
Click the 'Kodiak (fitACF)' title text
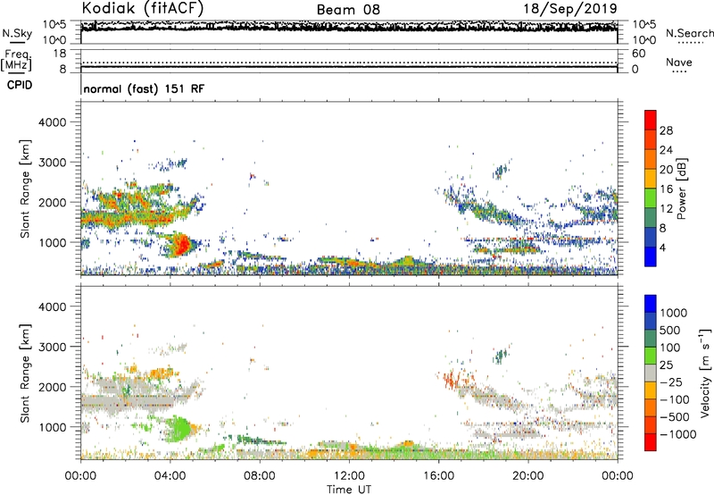(143, 8)
